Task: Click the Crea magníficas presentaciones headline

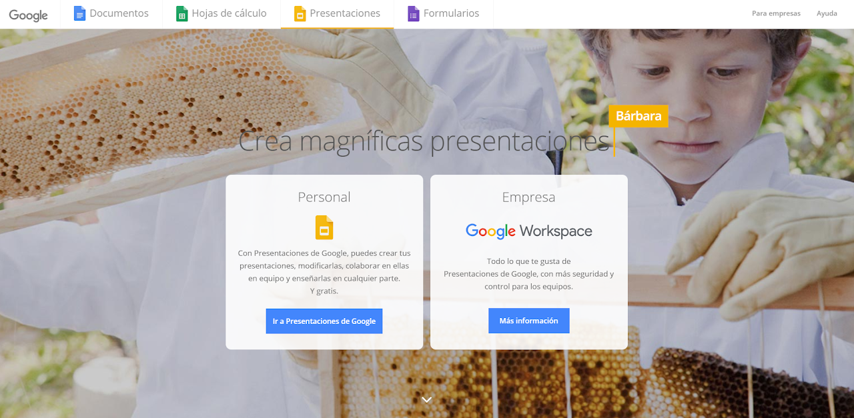Action: pos(423,141)
